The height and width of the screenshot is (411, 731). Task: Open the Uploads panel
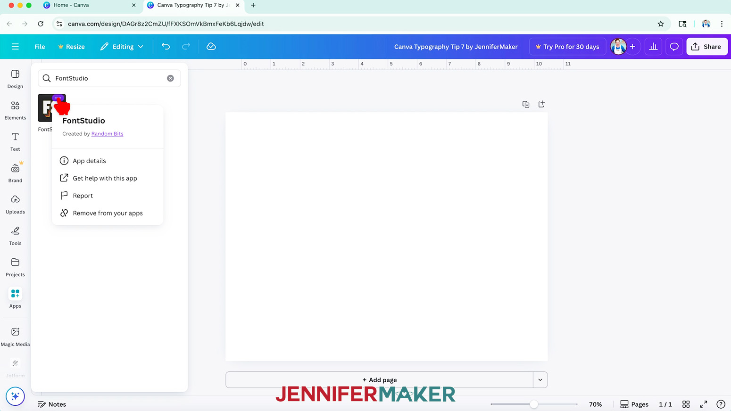tap(15, 205)
